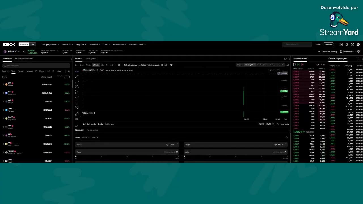Open the chart settings gear icon
The height and width of the screenshot is (204, 363).
[166, 65]
